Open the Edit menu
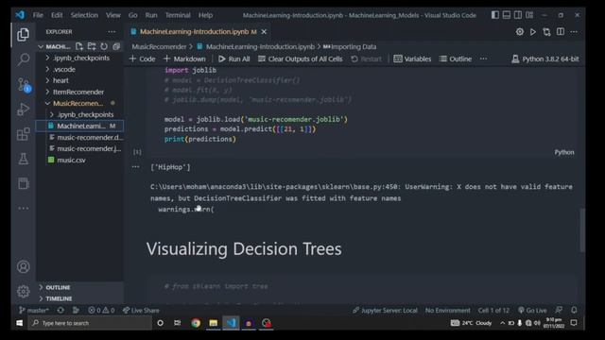Viewport: 605px width, 340px height. pos(57,15)
